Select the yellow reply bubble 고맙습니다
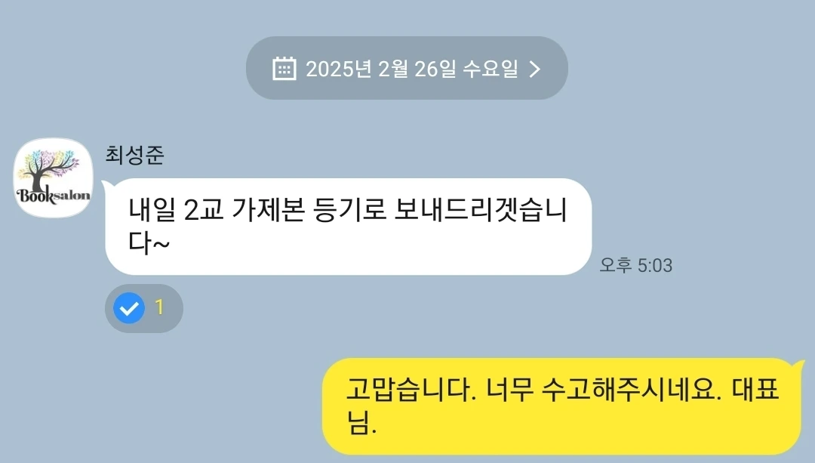The height and width of the screenshot is (463, 815). click(x=562, y=406)
